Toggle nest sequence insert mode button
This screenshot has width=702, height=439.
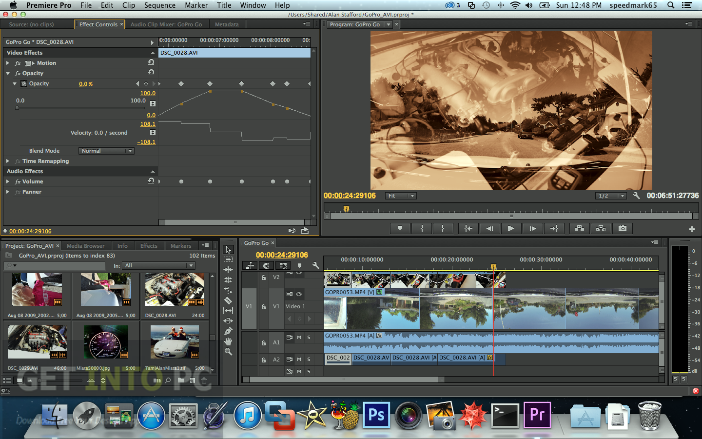250,265
